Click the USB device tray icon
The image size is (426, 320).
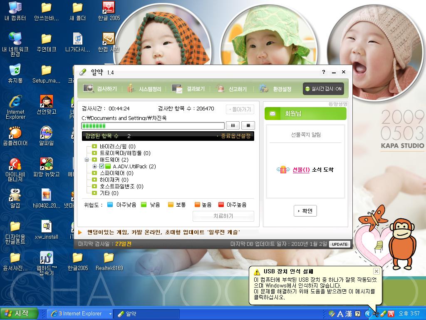[376, 314]
